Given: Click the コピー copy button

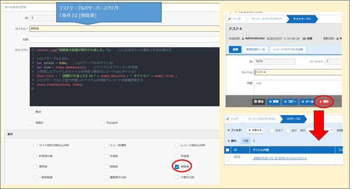Looking at the screenshot, I should (290, 102).
